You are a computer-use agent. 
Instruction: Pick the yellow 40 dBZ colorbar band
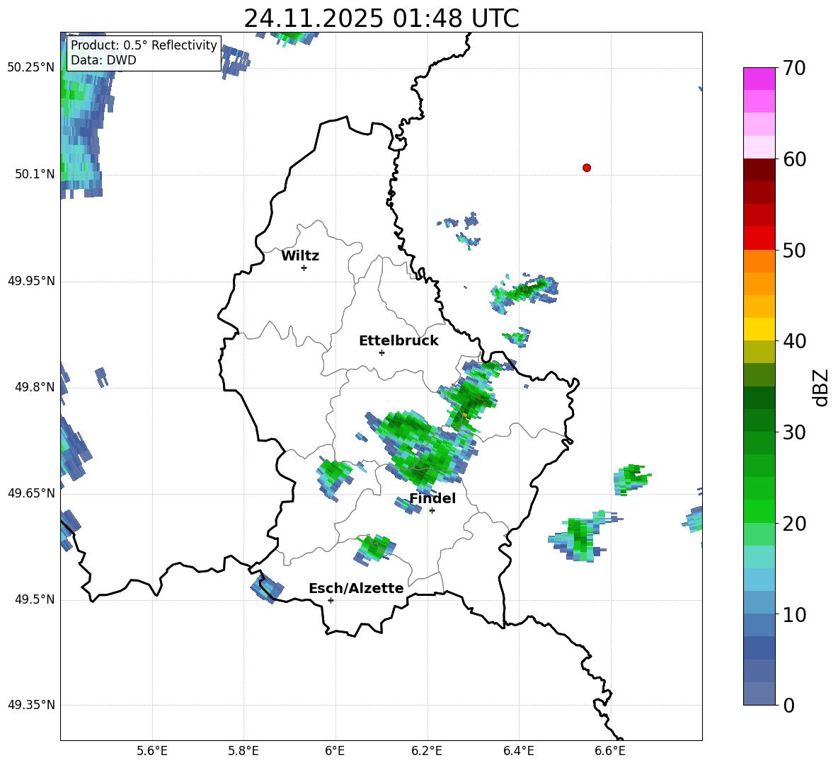[759, 329]
